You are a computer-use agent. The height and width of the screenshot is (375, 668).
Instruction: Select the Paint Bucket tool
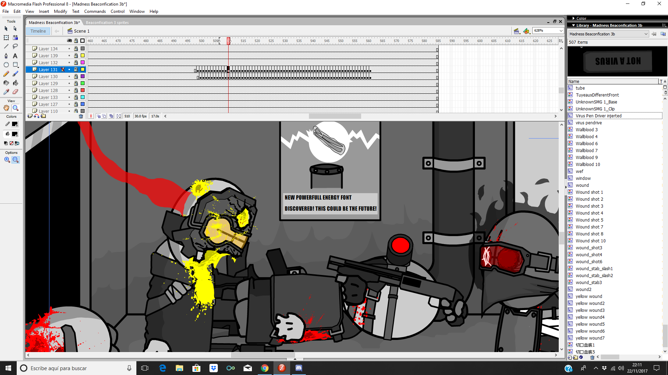tap(15, 83)
